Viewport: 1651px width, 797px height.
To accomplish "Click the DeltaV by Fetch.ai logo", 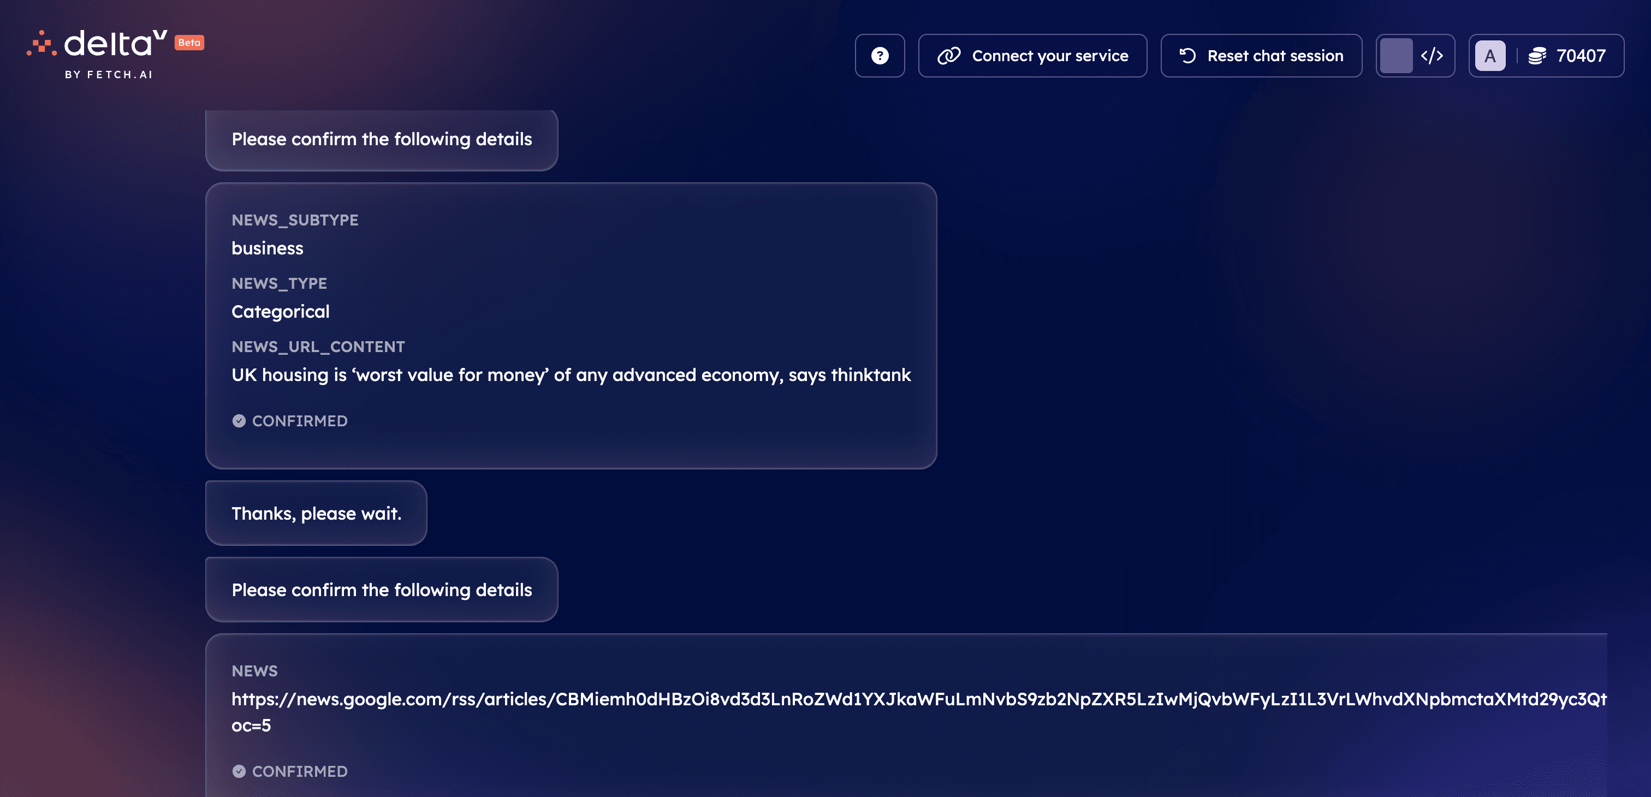I will tap(96, 55).
